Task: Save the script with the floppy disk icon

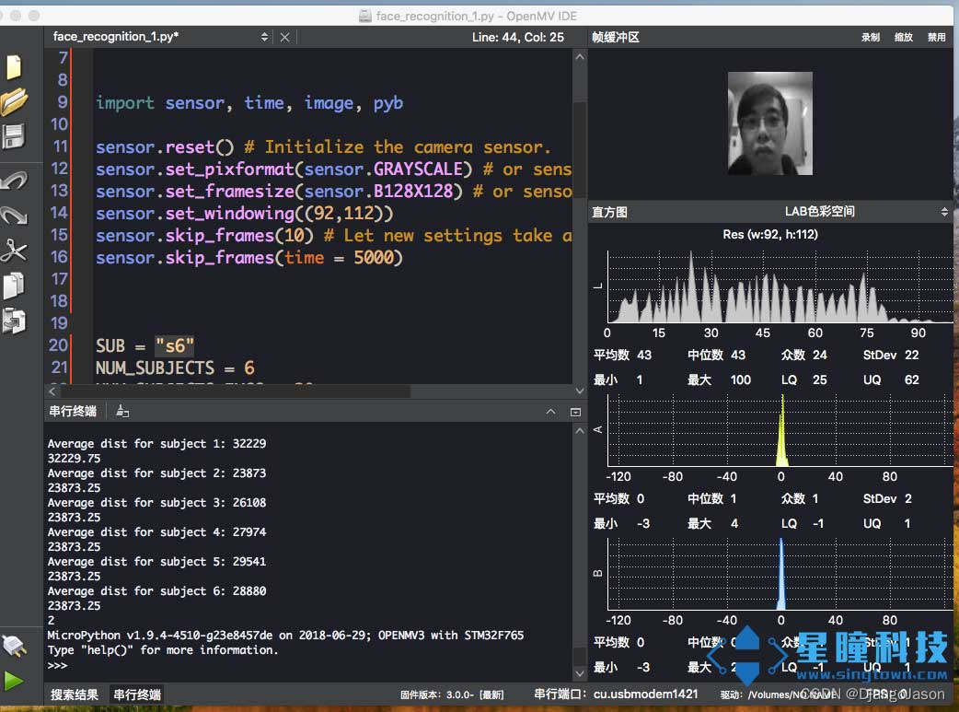Action: pos(14,137)
